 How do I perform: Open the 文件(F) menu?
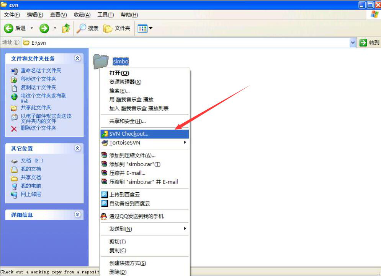pos(12,15)
